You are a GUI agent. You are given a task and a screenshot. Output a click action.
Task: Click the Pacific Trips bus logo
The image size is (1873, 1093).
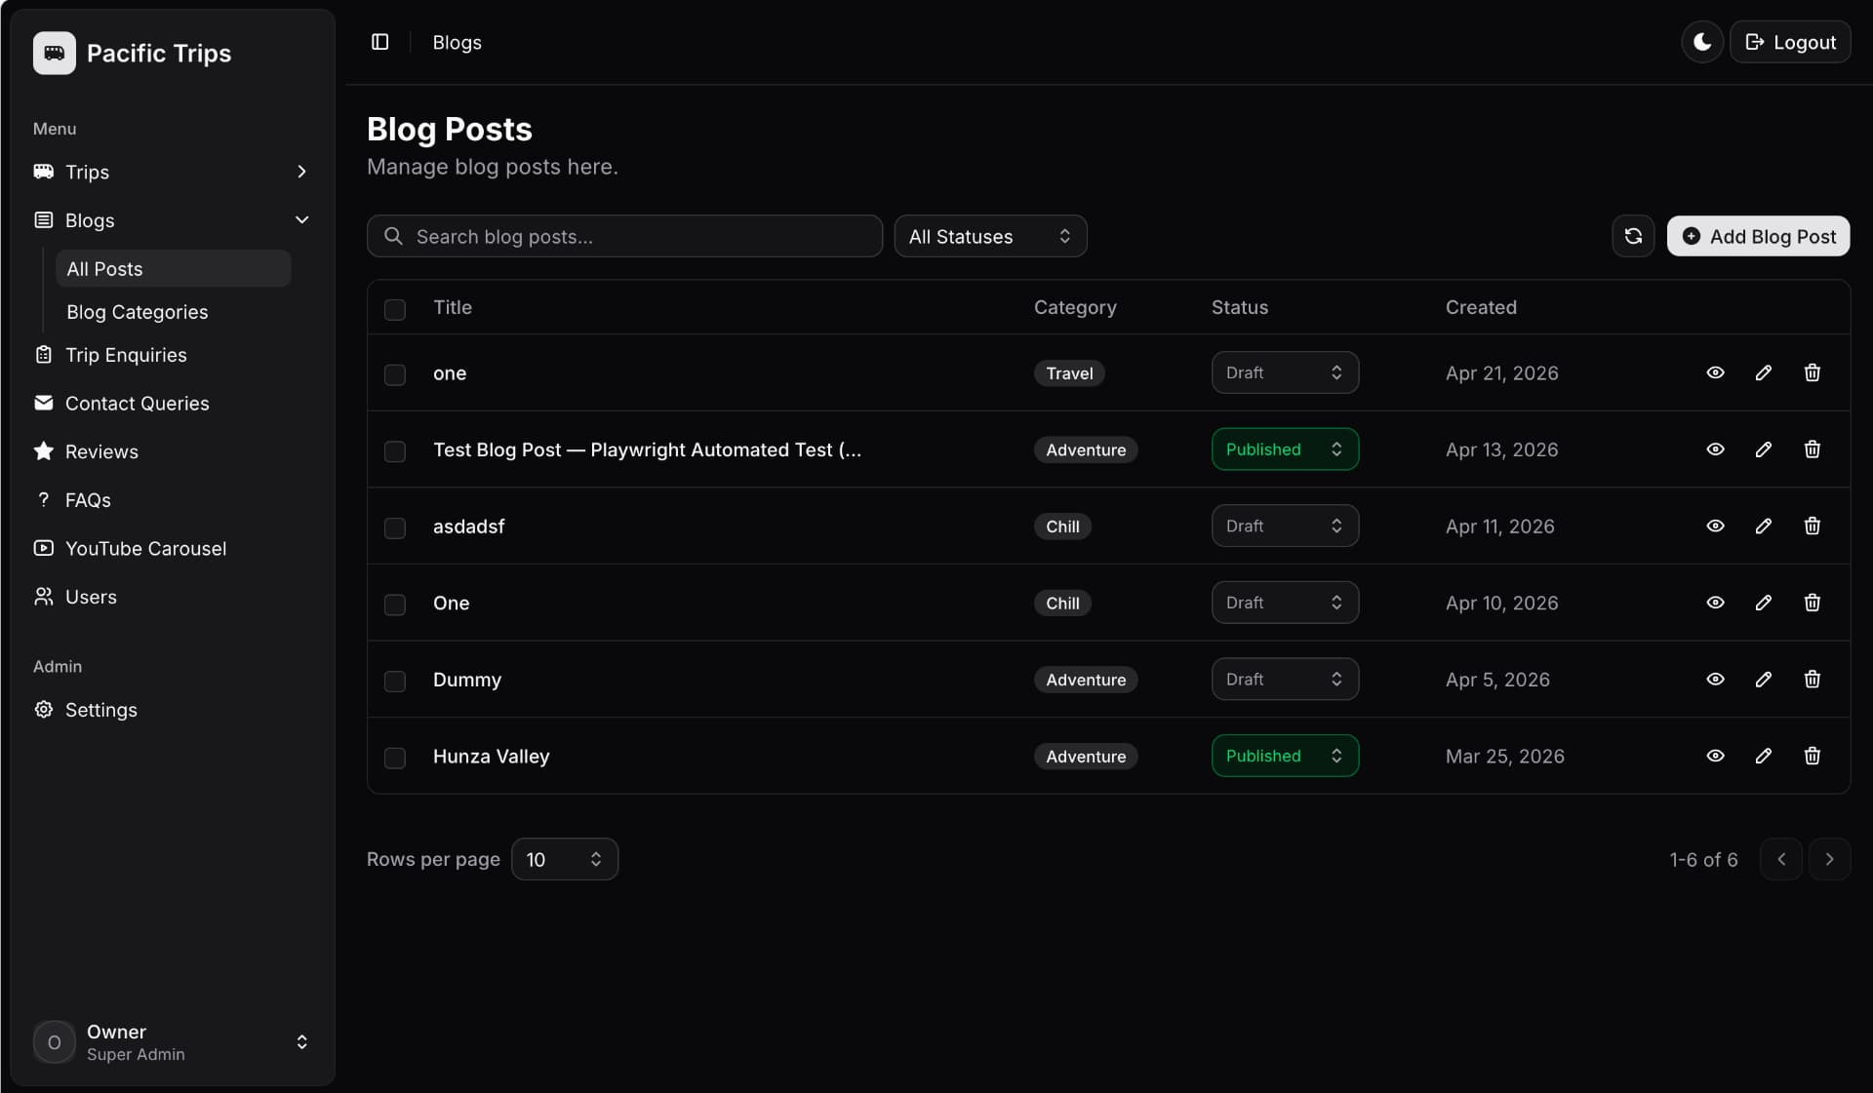click(54, 53)
